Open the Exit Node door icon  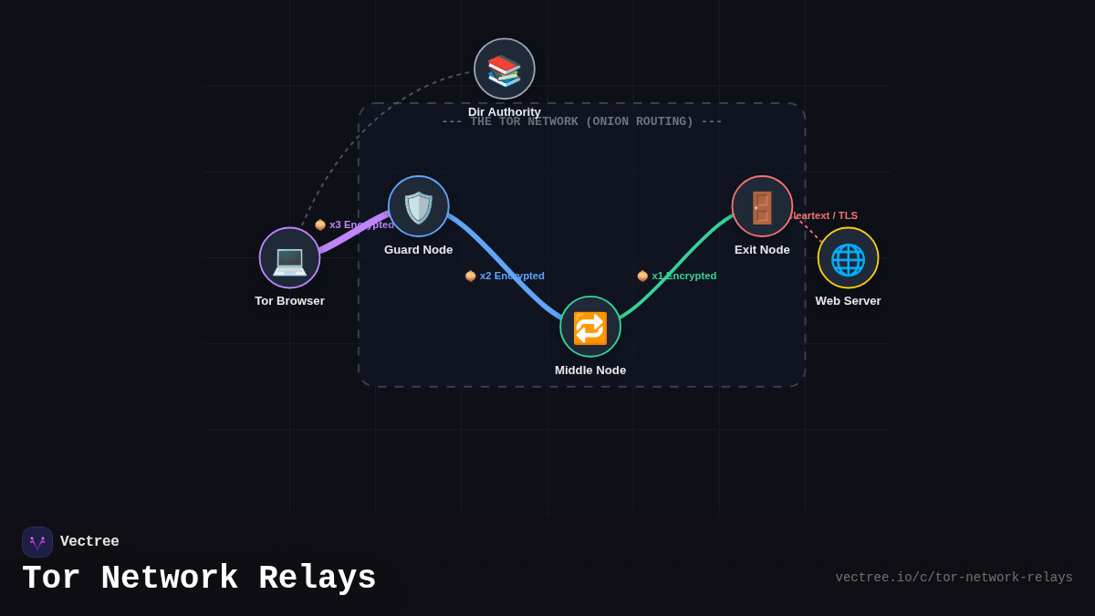(x=762, y=206)
